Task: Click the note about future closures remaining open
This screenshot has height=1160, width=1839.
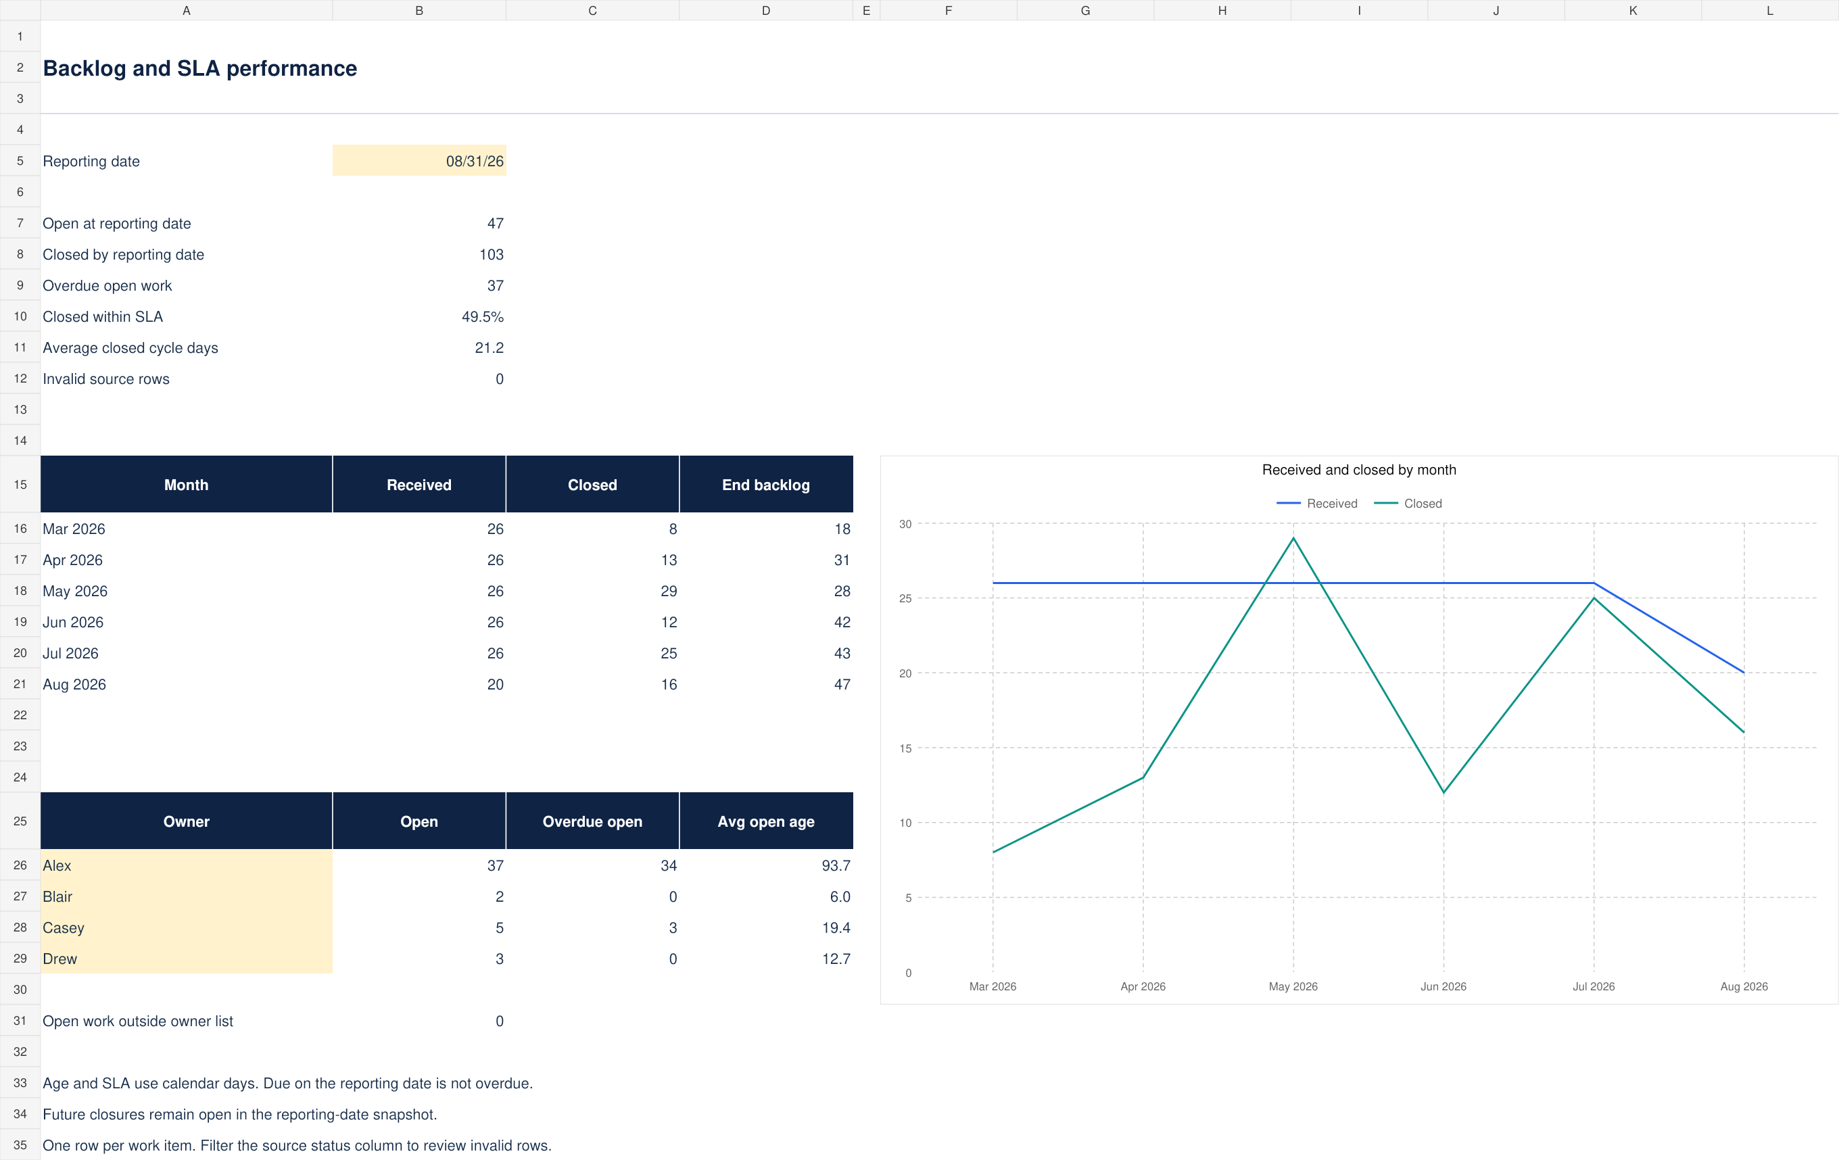Action: point(240,1114)
